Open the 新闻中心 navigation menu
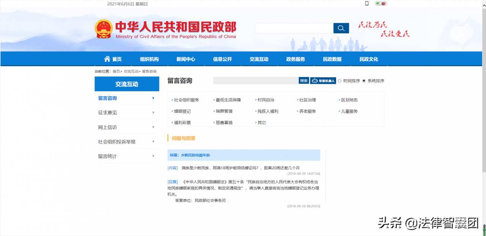The height and width of the screenshot is (236, 486). [186, 59]
